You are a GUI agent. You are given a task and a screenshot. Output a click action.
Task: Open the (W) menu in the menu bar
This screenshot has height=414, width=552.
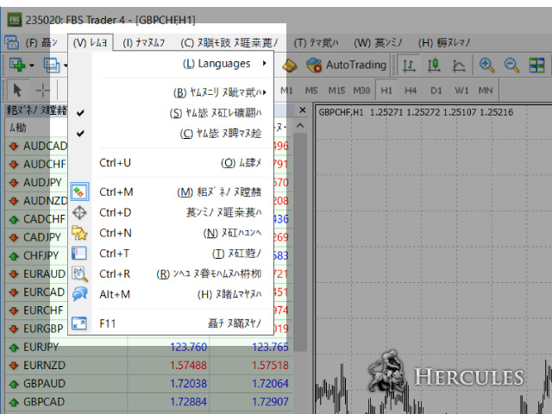click(x=378, y=43)
